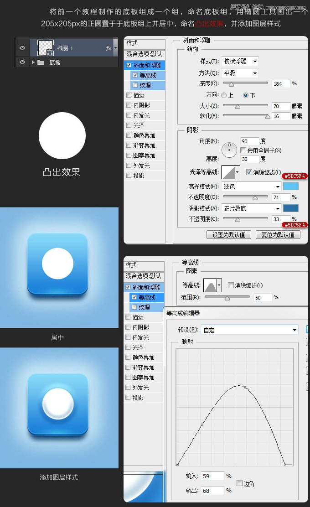
Task: Enable 投影 in Bevel settings dialog
Action: click(129, 175)
